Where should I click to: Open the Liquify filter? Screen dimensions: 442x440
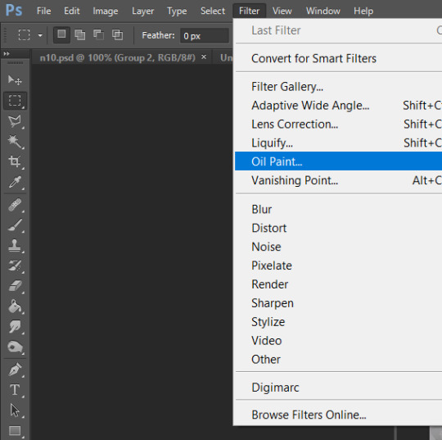[338, 143]
